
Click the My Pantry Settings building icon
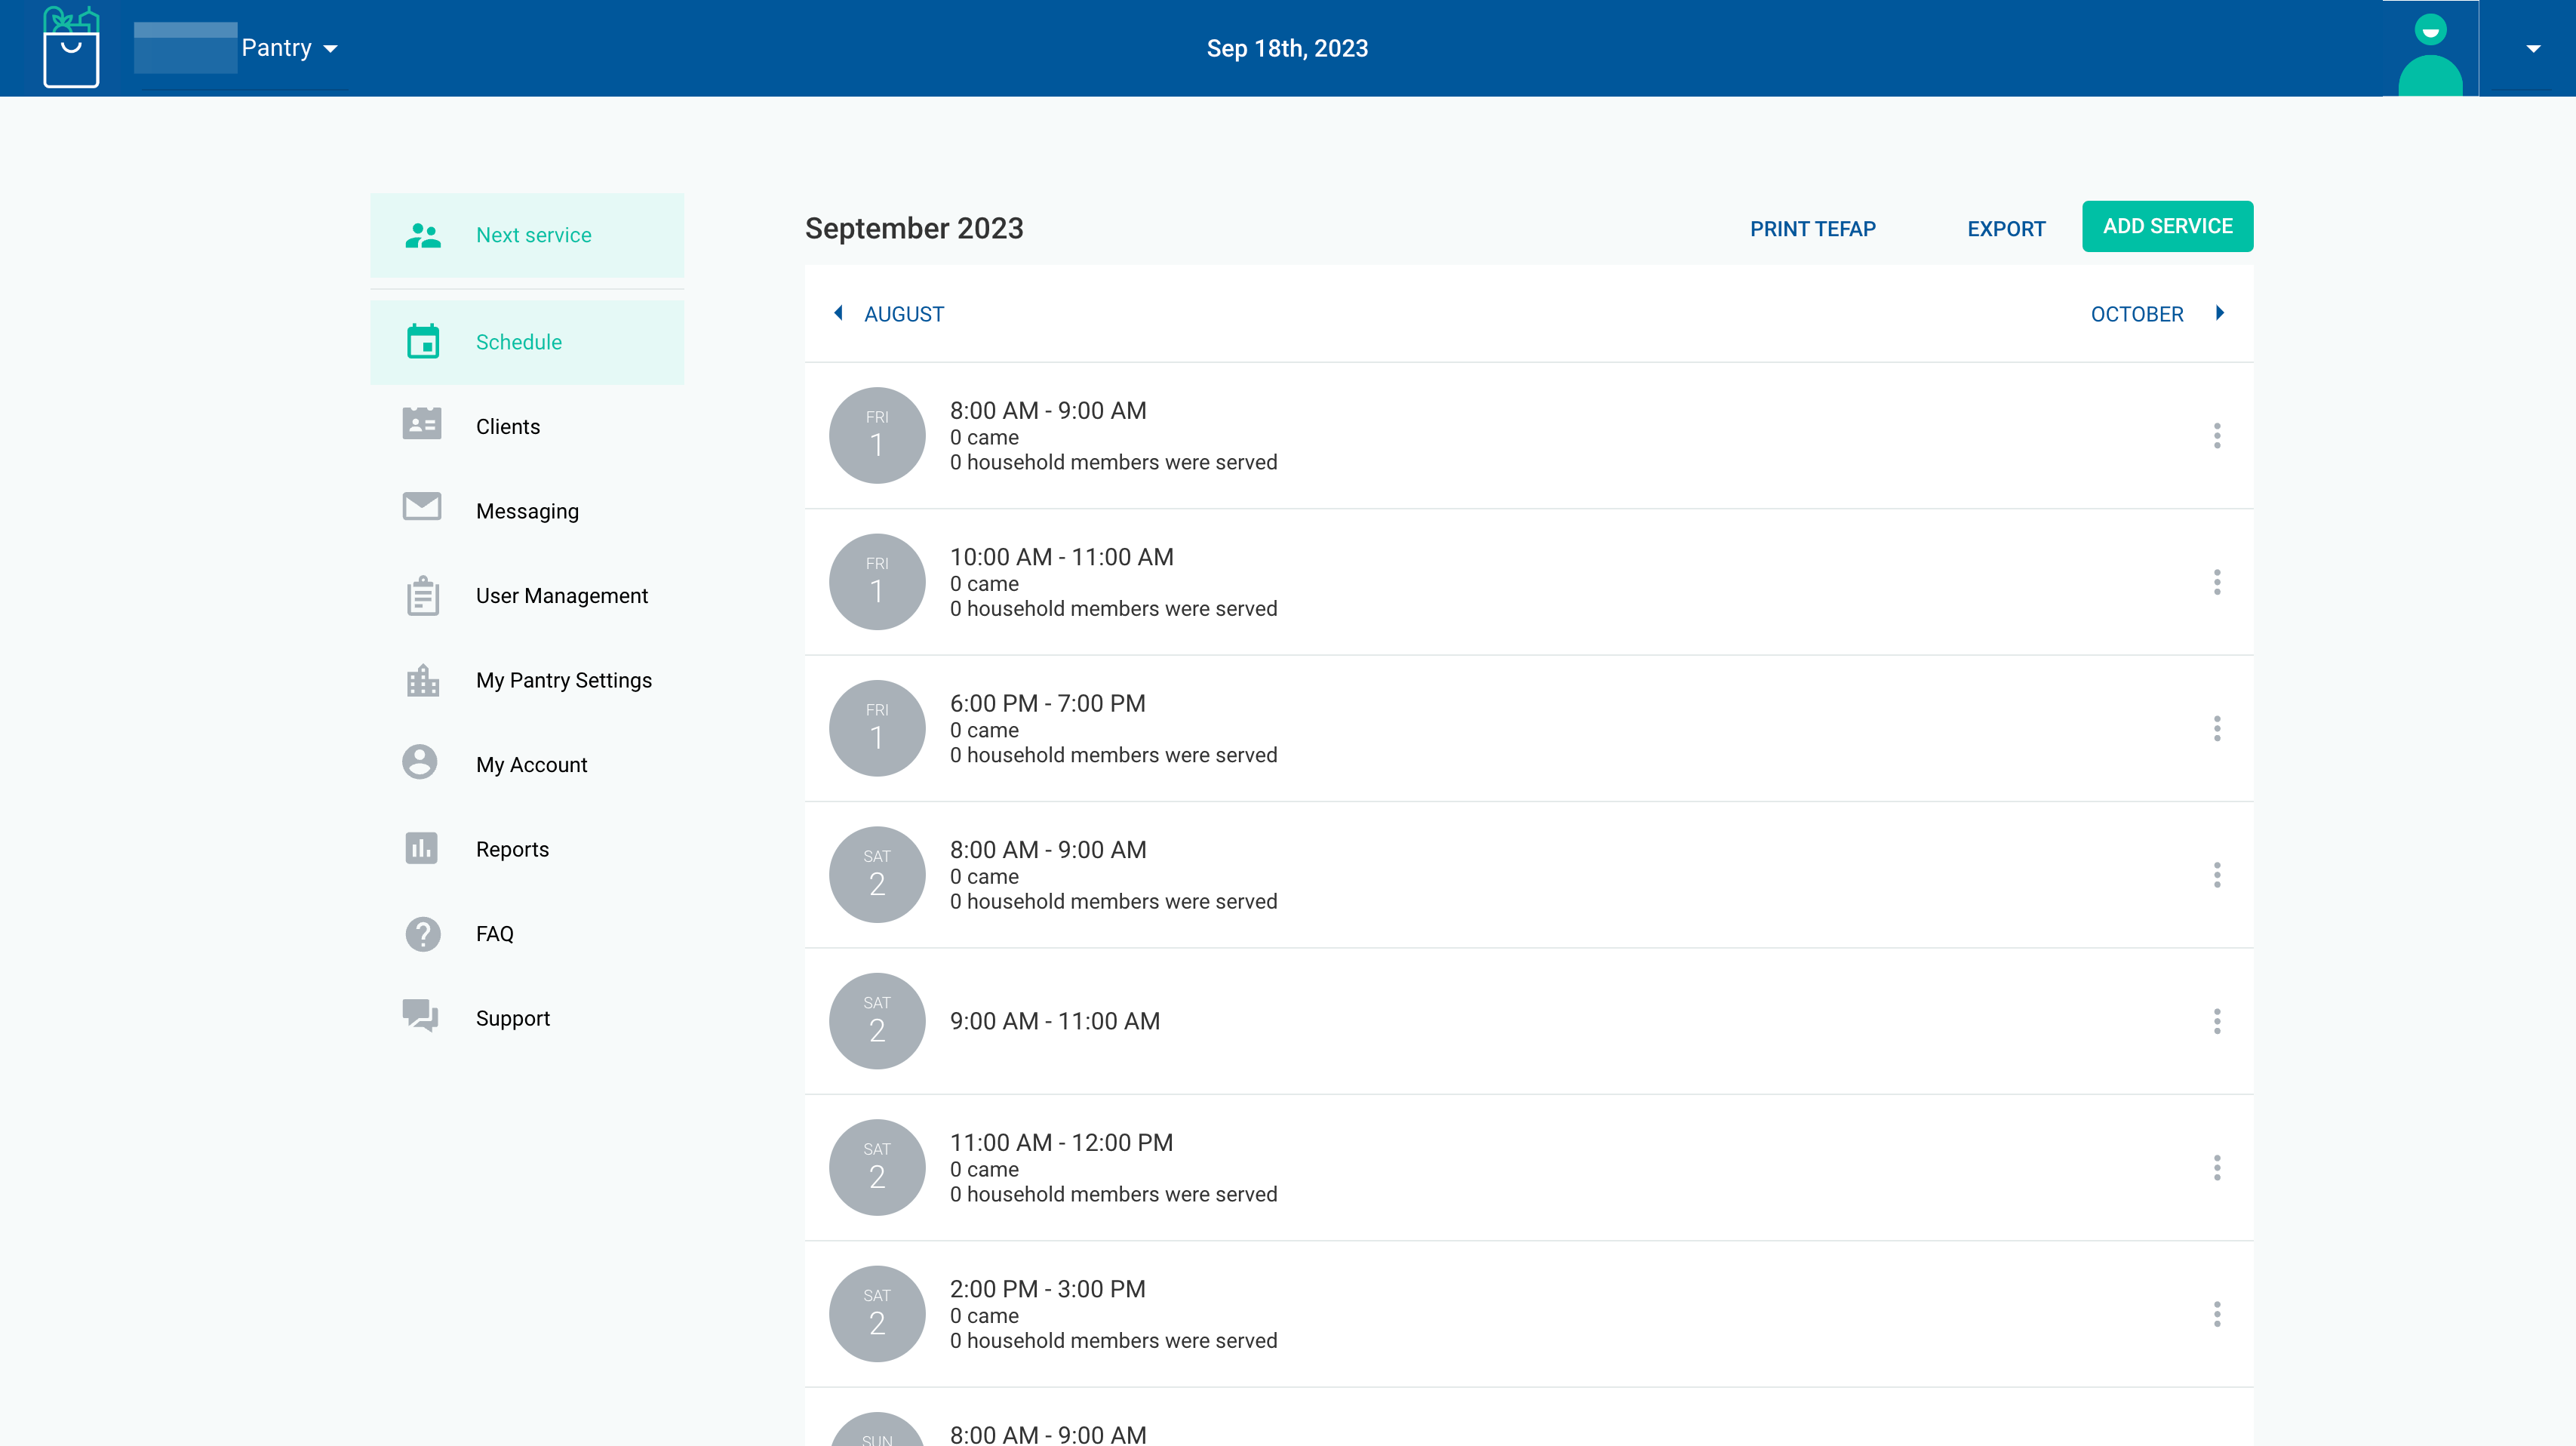[x=423, y=680]
